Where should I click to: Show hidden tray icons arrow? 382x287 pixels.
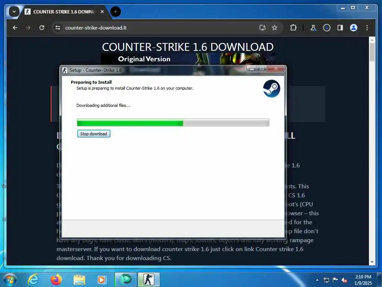pyautogui.click(x=317, y=280)
